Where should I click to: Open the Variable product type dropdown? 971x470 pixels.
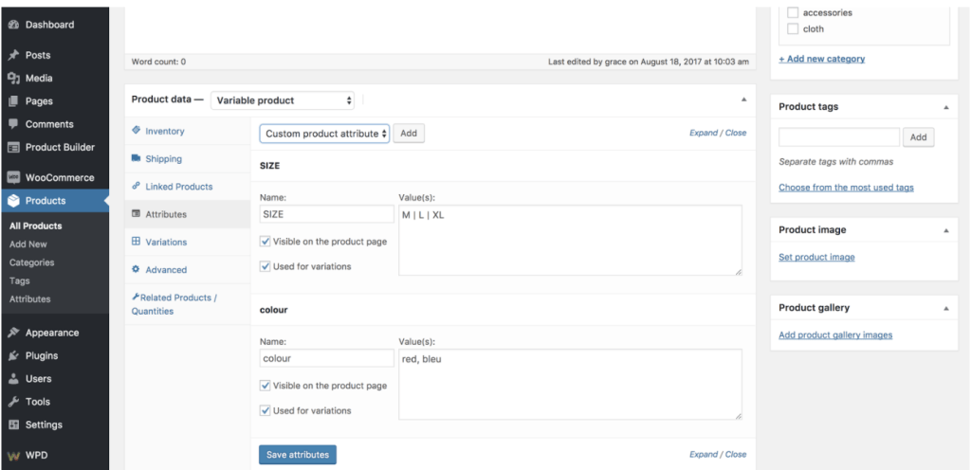(x=284, y=100)
